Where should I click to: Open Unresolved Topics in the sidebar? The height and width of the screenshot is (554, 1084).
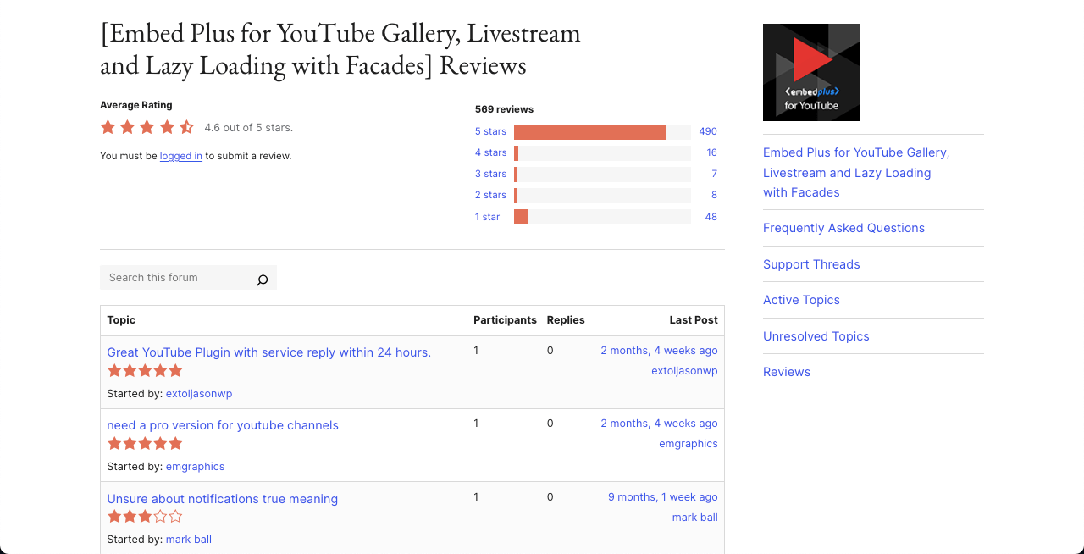pos(816,336)
